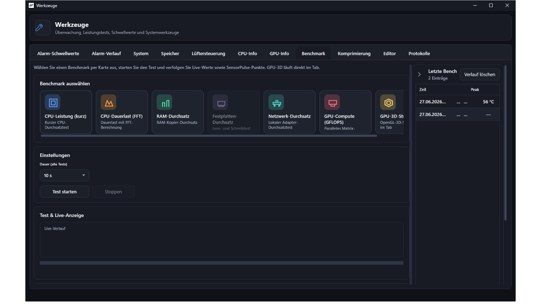The height and width of the screenshot is (304, 541).
Task: Click the horizontal benchmark cards scrollbar
Action: (x=209, y=136)
